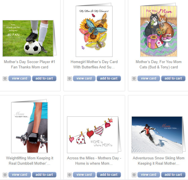The width and height of the screenshot is (188, 180).
Task: Open details icon for Homegirl butterflies card
Action: (x=69, y=79)
